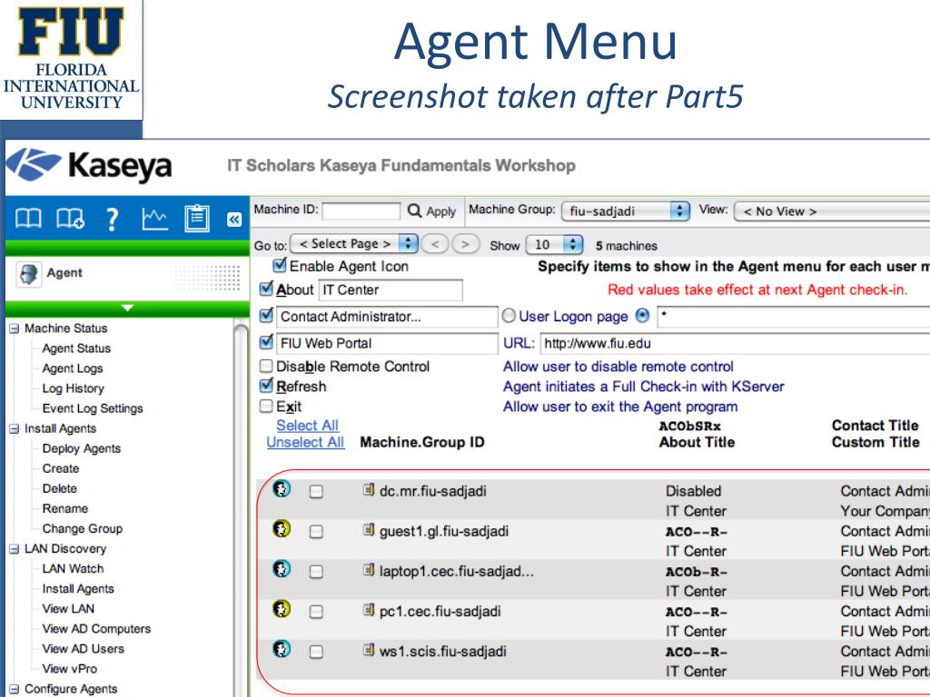
Task: Click the Select All link
Action: pyautogui.click(x=307, y=426)
